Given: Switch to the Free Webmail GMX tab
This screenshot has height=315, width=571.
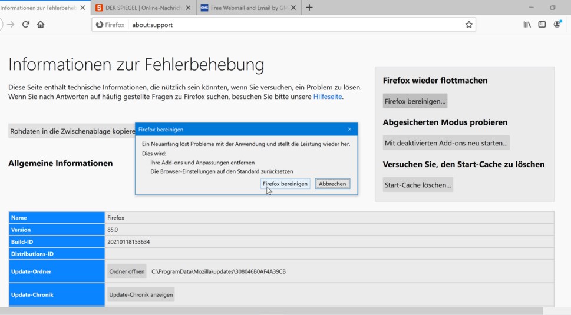Looking at the screenshot, I should 249,8.
